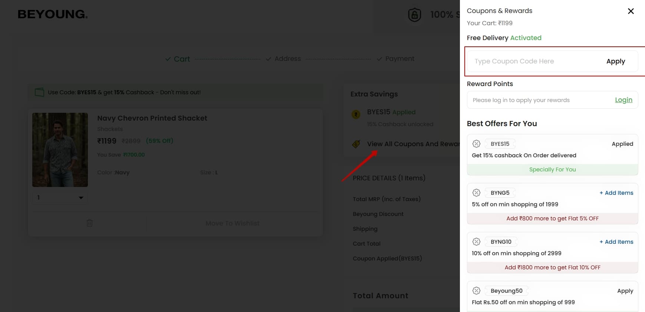The width and height of the screenshot is (645, 312).
Task: Select the BYNG10 coupon code tag
Action: point(501,242)
